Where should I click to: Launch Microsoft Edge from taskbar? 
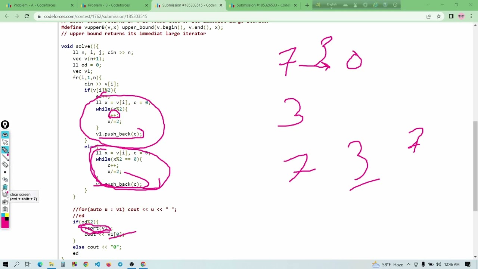[40, 265]
